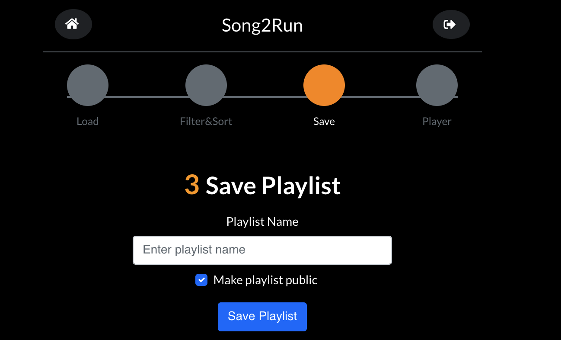Select the Filter&Sort step circle

[206, 85]
